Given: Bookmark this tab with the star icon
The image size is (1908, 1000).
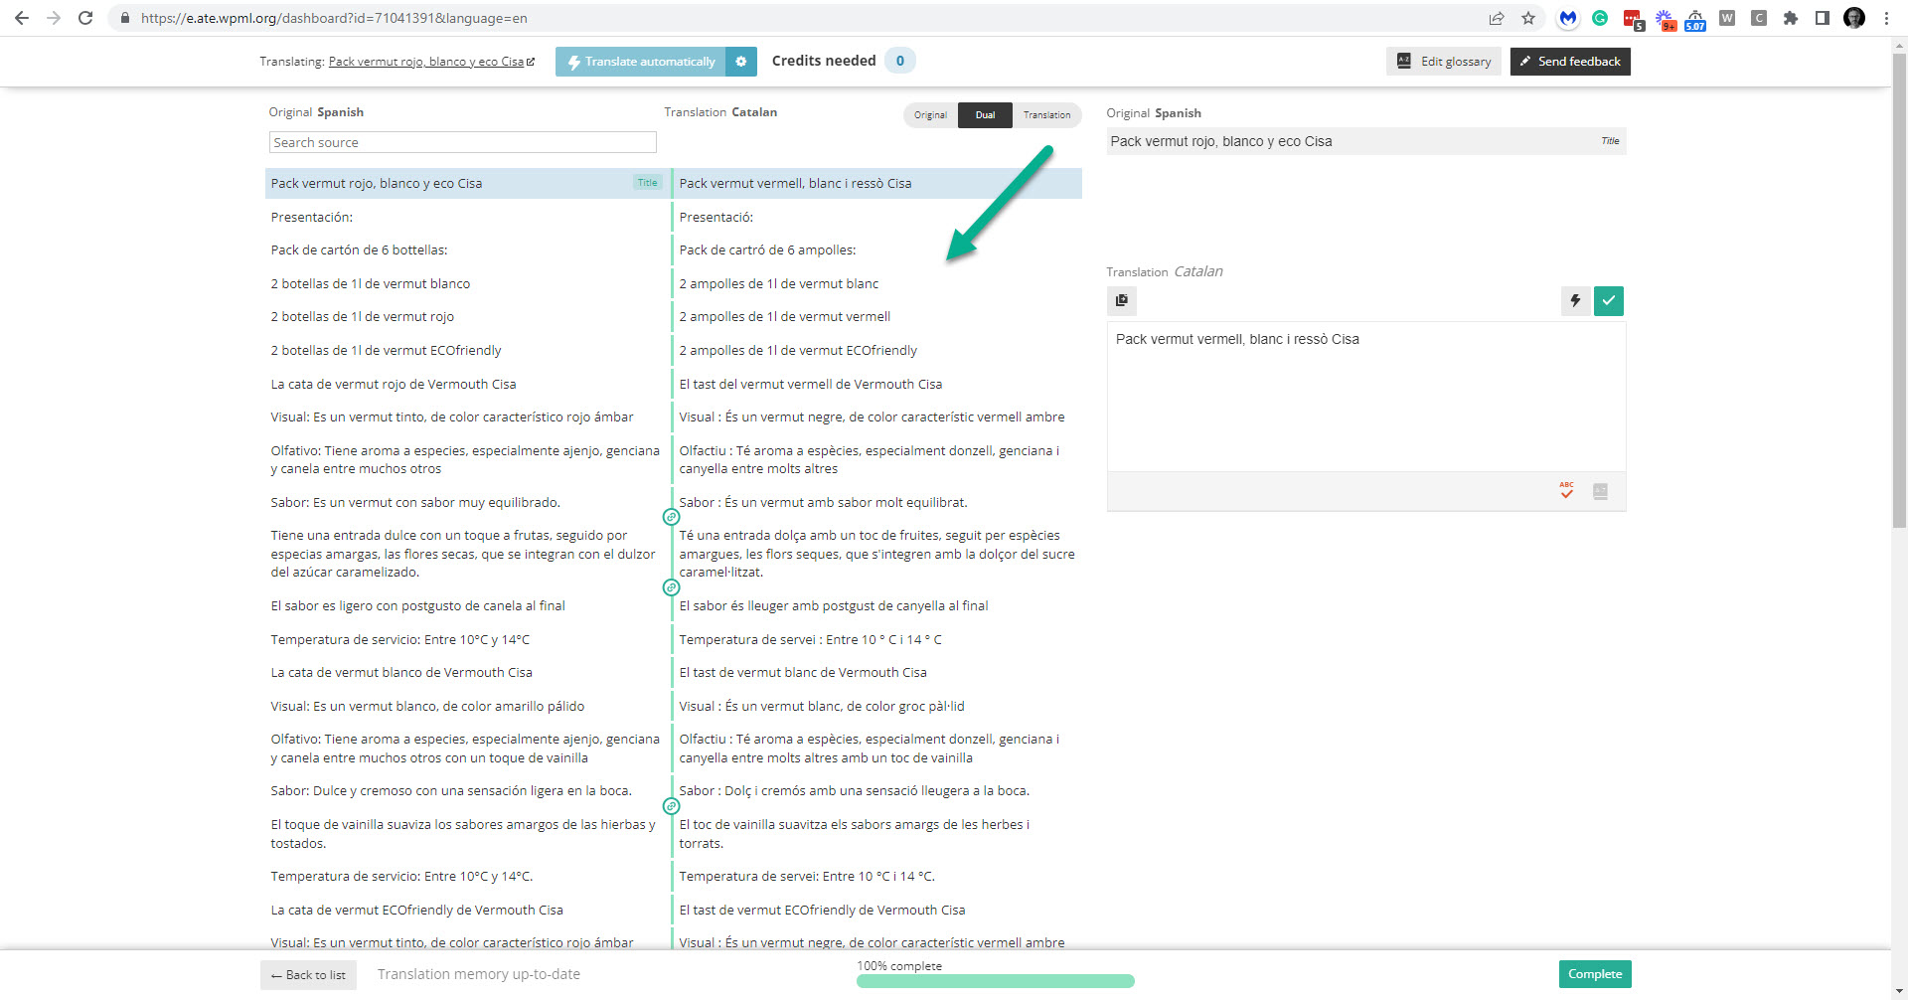Looking at the screenshot, I should point(1528,18).
